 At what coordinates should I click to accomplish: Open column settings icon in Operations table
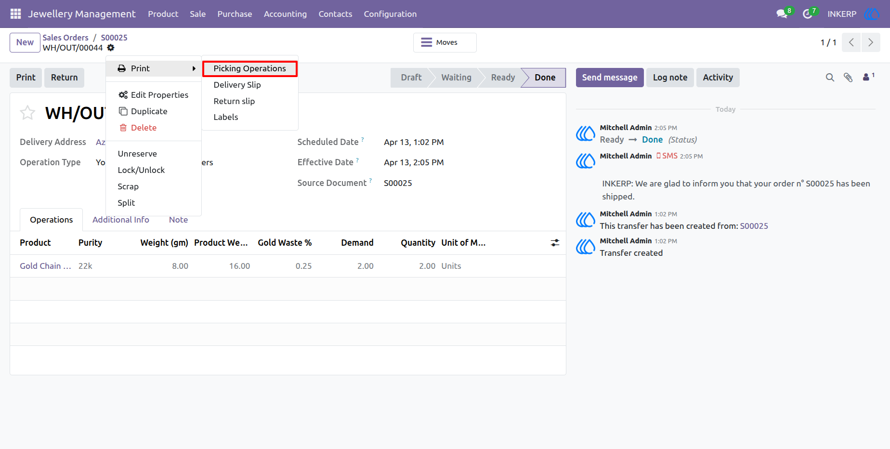pyautogui.click(x=555, y=243)
